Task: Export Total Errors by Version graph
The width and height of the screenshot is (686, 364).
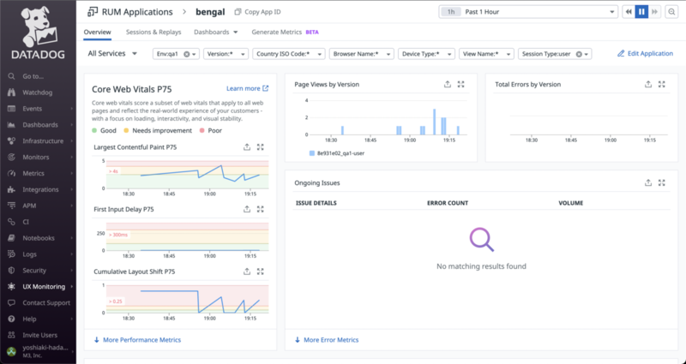Action: point(648,84)
